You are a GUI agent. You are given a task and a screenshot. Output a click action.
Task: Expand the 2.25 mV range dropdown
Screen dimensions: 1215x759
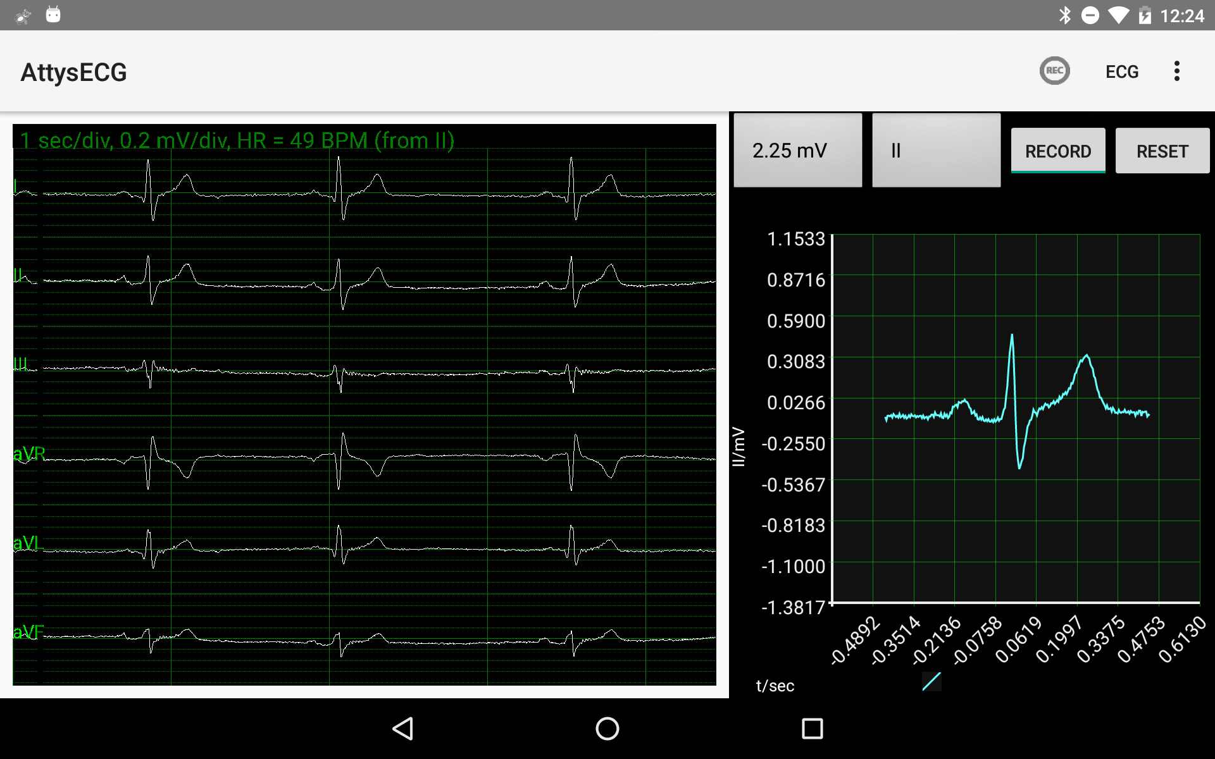[x=797, y=151]
